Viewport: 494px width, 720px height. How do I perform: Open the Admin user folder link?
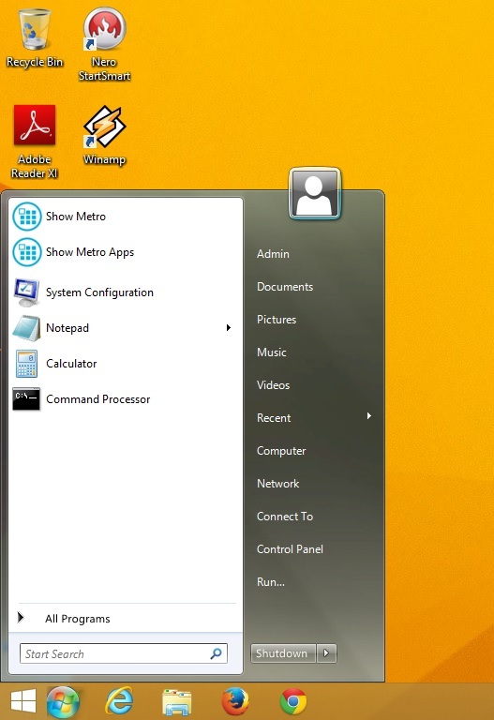click(x=273, y=254)
